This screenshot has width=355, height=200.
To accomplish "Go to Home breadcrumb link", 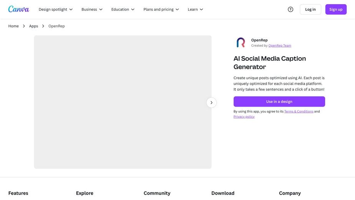I will pos(13,26).
